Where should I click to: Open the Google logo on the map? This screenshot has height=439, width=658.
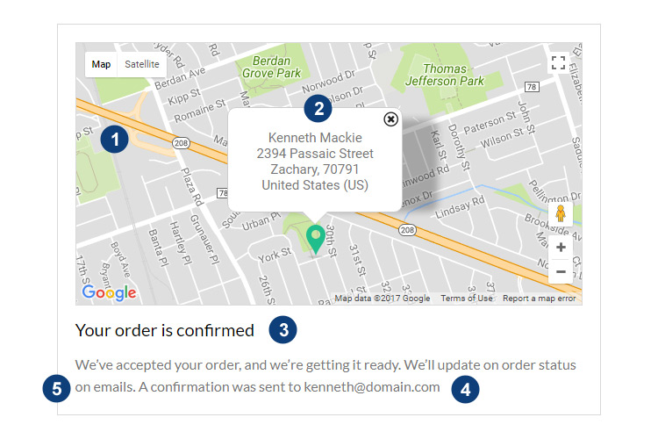[109, 292]
